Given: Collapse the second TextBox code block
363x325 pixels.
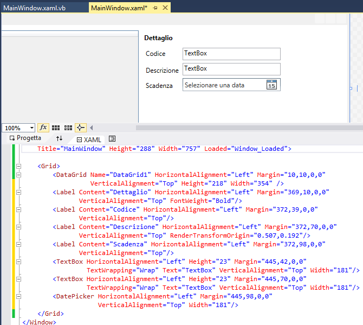Looking at the screenshot, I should click(19, 279).
